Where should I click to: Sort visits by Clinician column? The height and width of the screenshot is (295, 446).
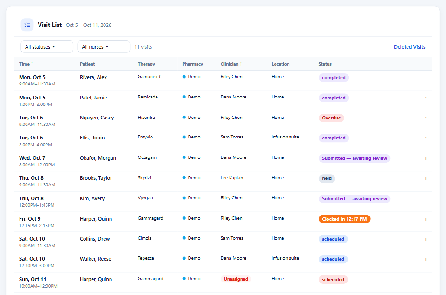pos(231,64)
